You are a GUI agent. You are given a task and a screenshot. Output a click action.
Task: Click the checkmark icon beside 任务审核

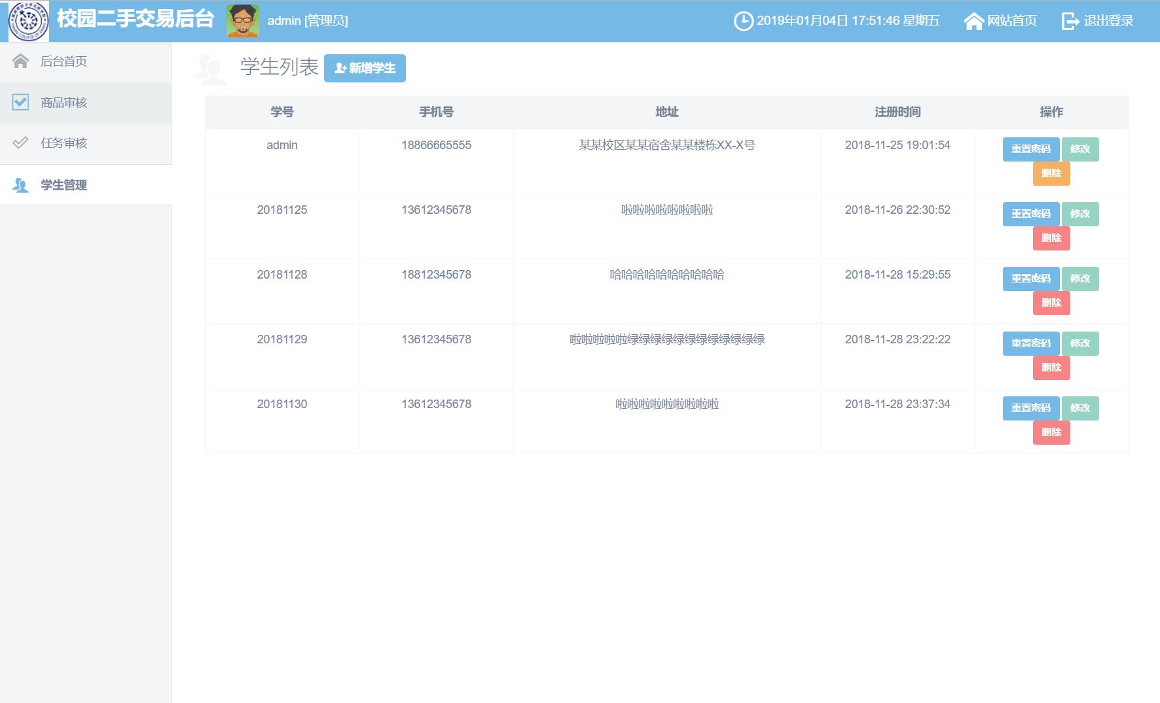[20, 143]
